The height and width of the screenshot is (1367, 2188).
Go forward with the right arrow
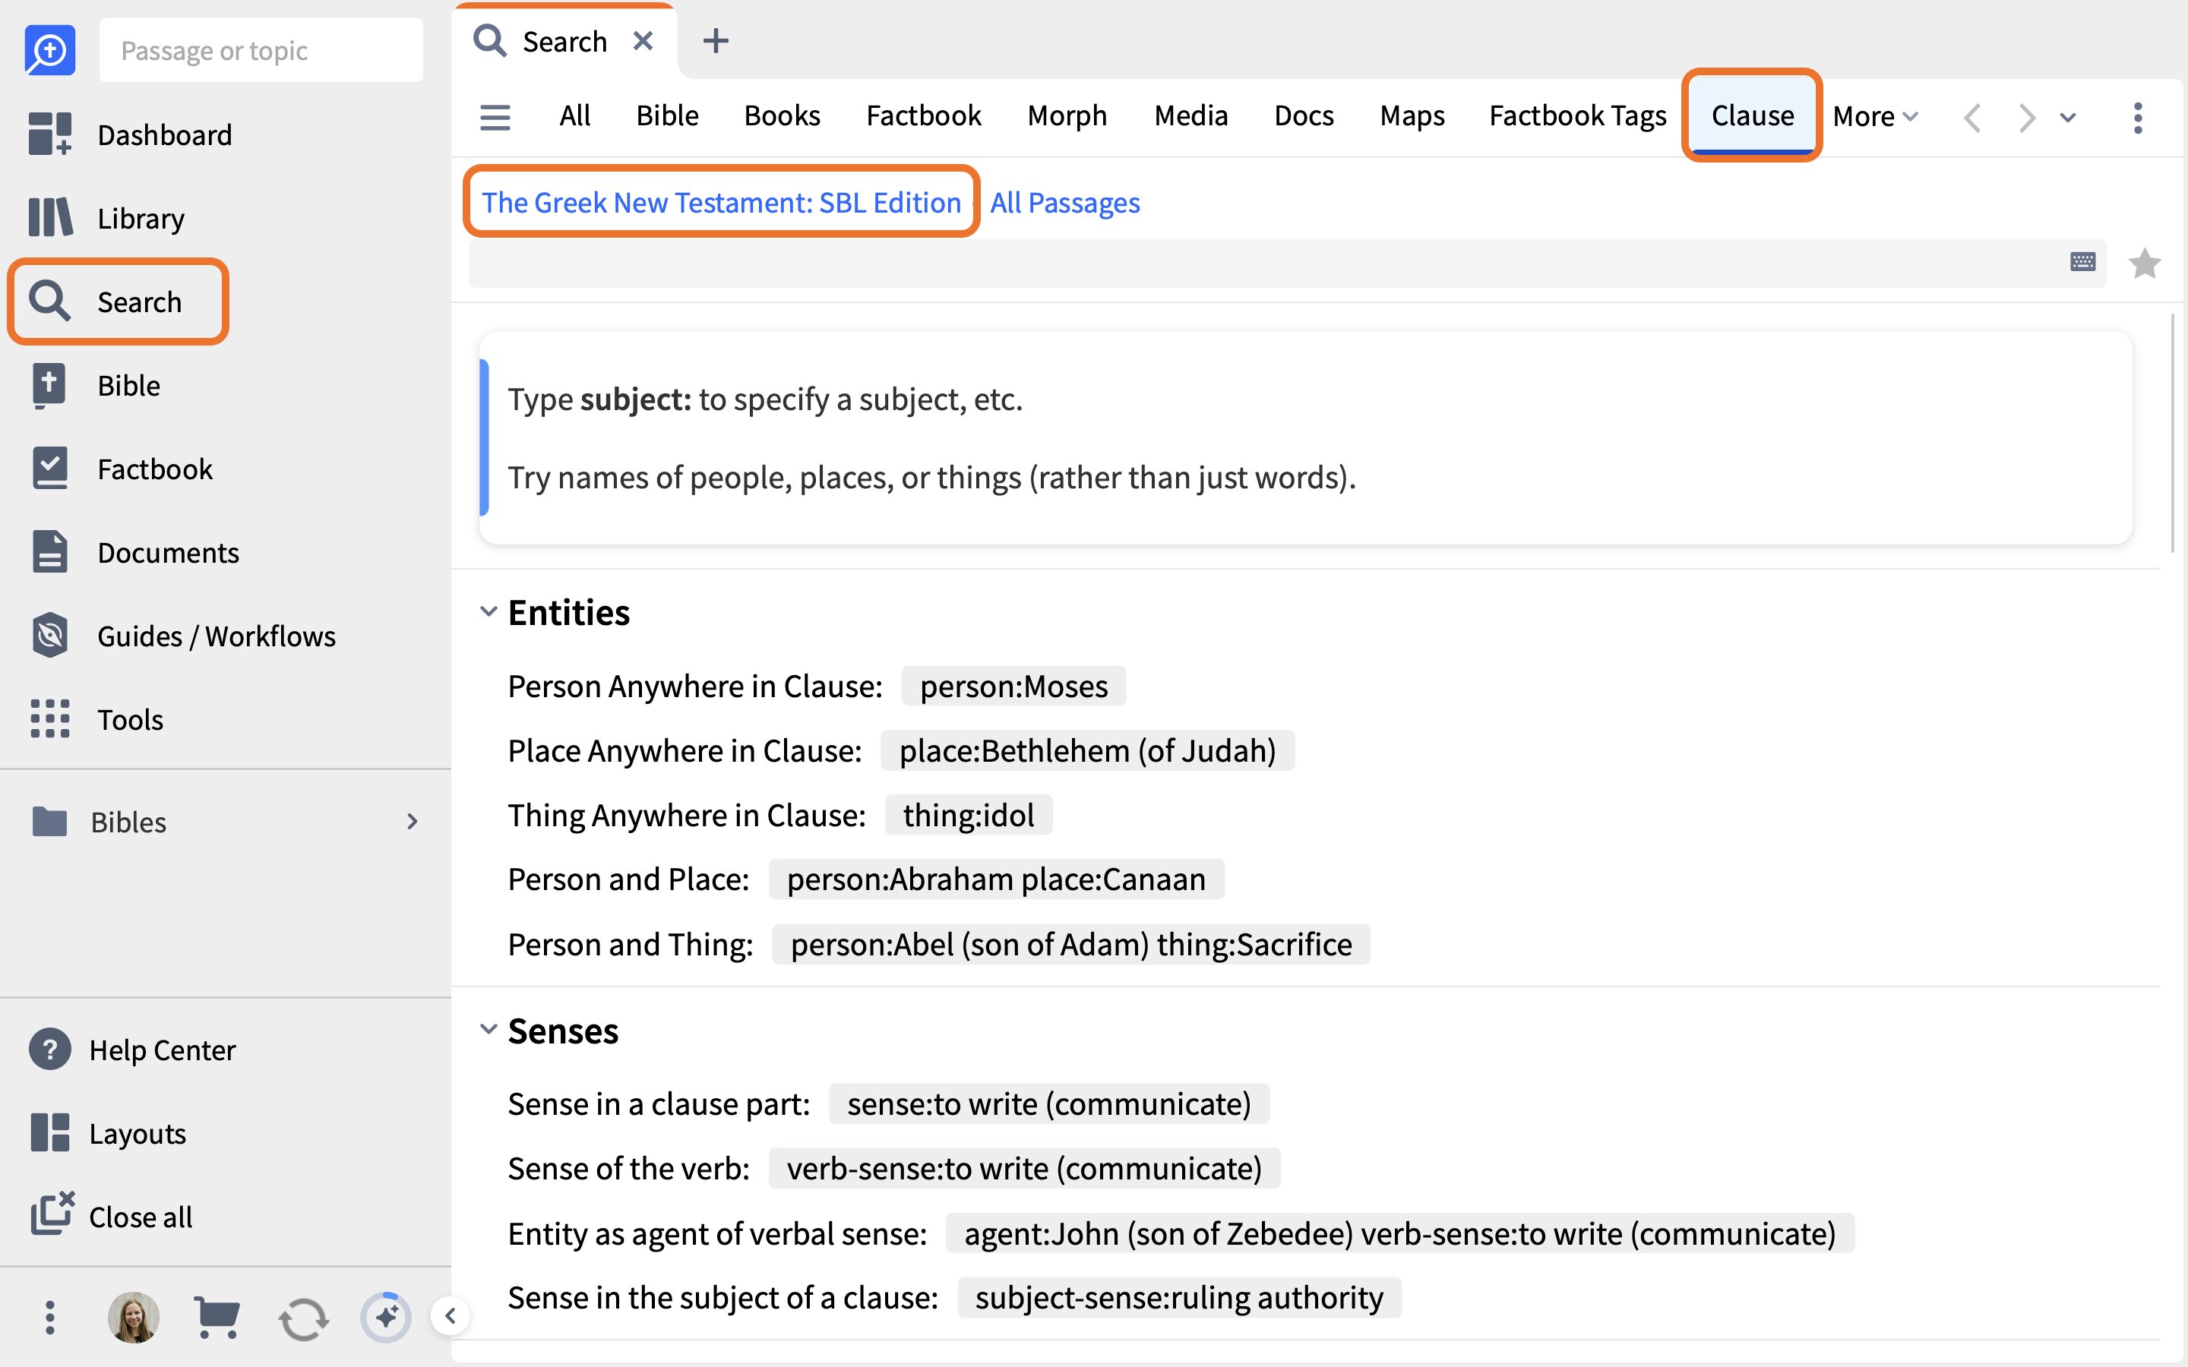point(2026,118)
